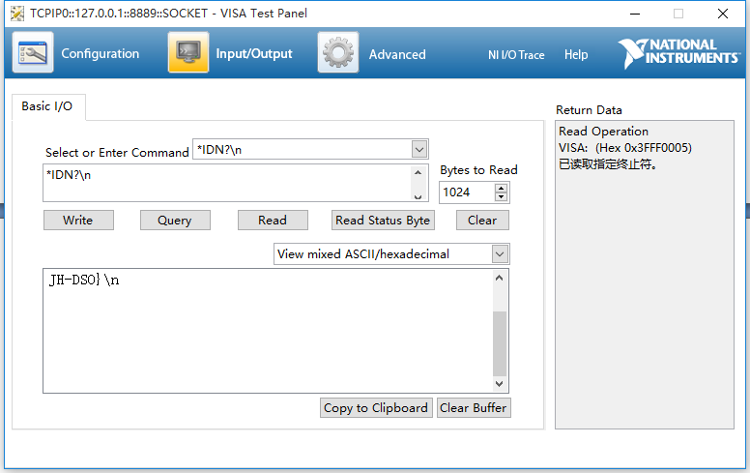Viewport: 750px width, 473px height.
Task: Open NI I/O Trace
Action: [516, 55]
